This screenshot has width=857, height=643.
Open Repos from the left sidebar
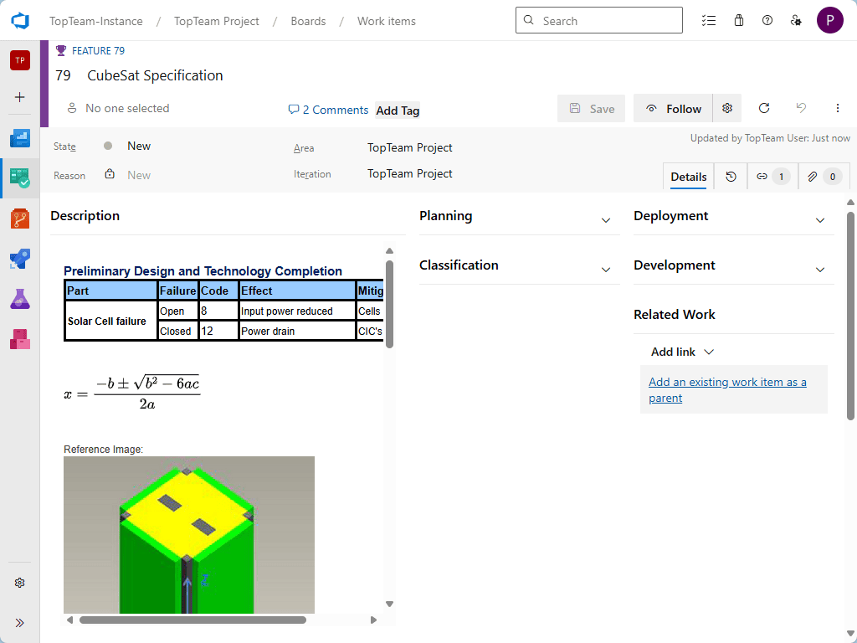(20, 219)
